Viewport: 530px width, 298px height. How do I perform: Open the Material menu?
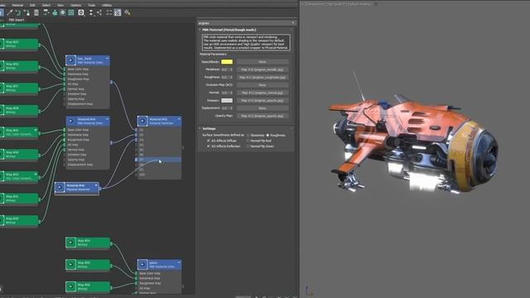(17, 5)
